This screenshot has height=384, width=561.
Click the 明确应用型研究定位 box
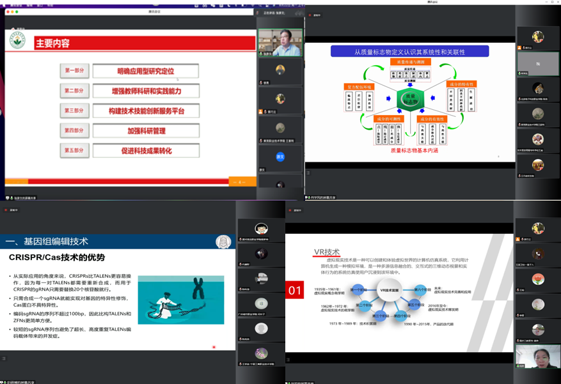click(x=145, y=70)
